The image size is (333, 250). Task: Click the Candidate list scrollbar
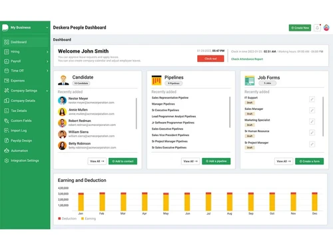tap(136, 113)
